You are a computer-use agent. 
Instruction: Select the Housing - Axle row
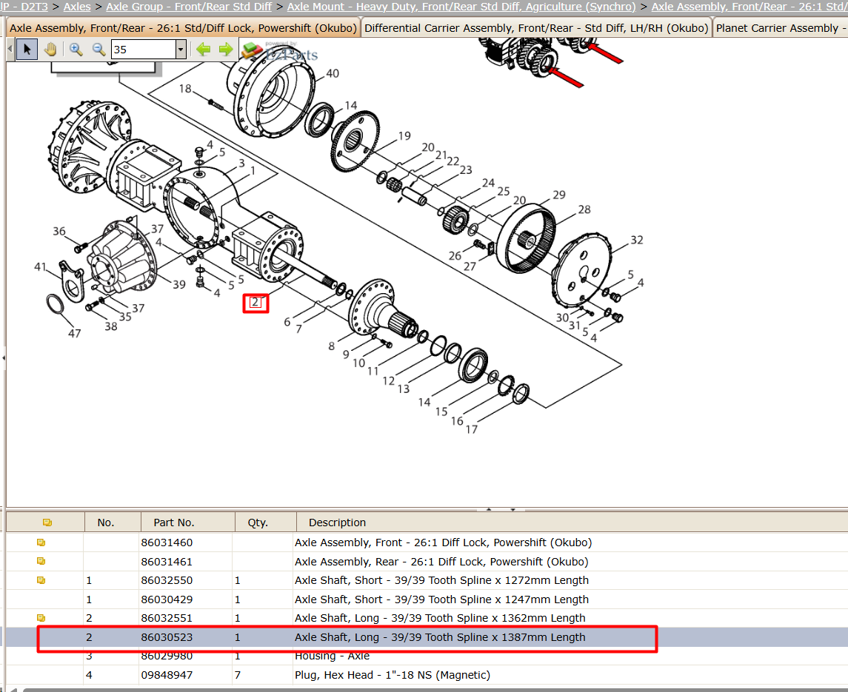tap(427, 656)
